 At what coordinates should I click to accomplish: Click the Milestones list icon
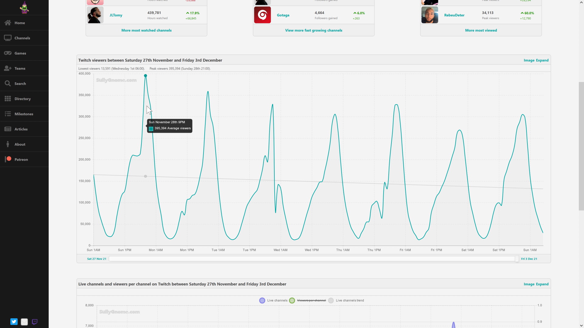pyautogui.click(x=8, y=114)
